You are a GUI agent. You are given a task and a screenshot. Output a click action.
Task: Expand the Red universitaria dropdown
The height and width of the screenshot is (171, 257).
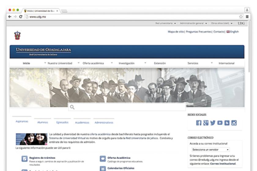pos(166,23)
